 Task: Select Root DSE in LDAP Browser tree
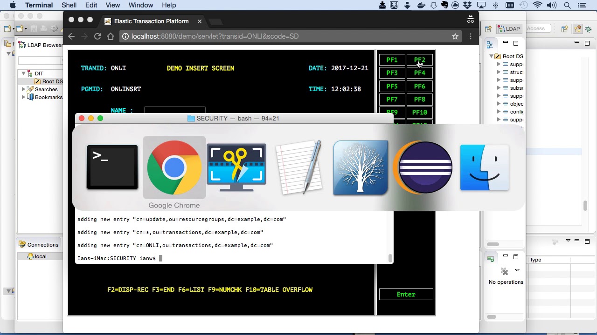(49, 81)
